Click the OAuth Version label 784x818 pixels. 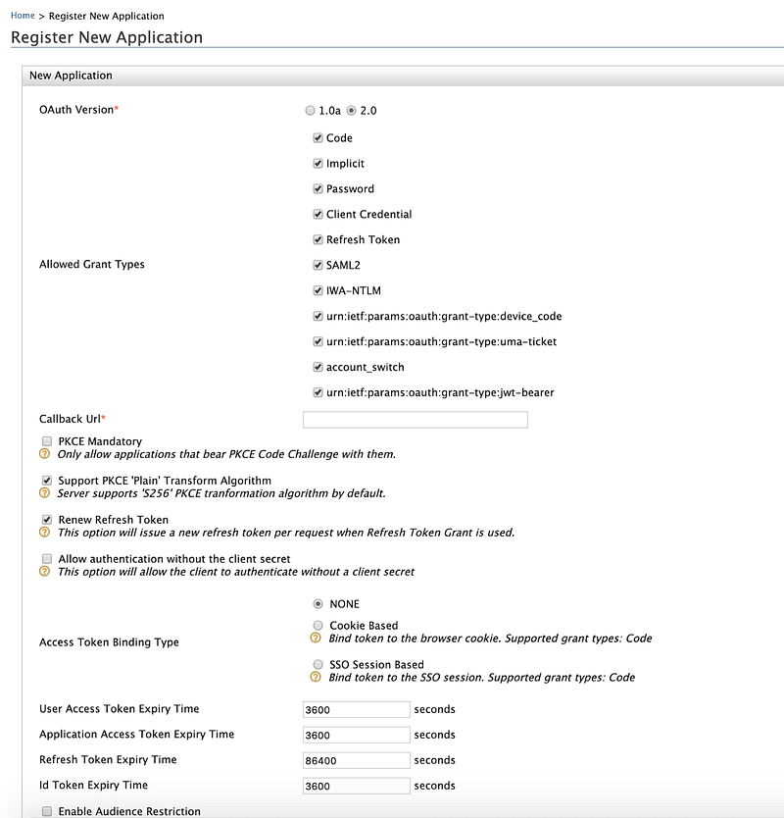click(x=78, y=110)
